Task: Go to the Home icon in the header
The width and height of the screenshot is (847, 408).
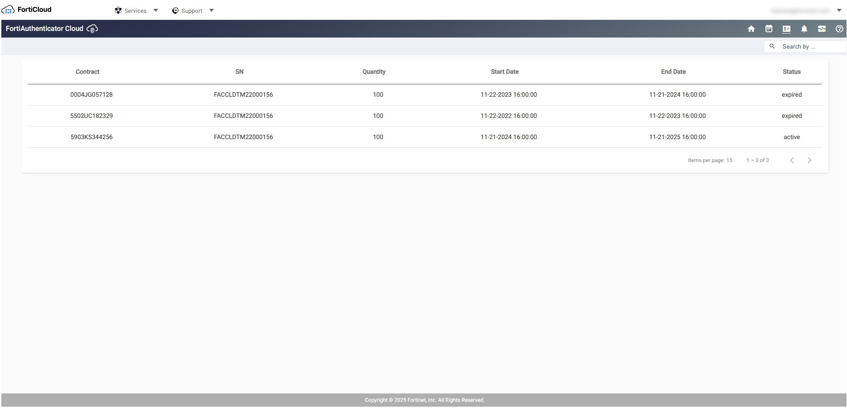Action: [x=751, y=29]
